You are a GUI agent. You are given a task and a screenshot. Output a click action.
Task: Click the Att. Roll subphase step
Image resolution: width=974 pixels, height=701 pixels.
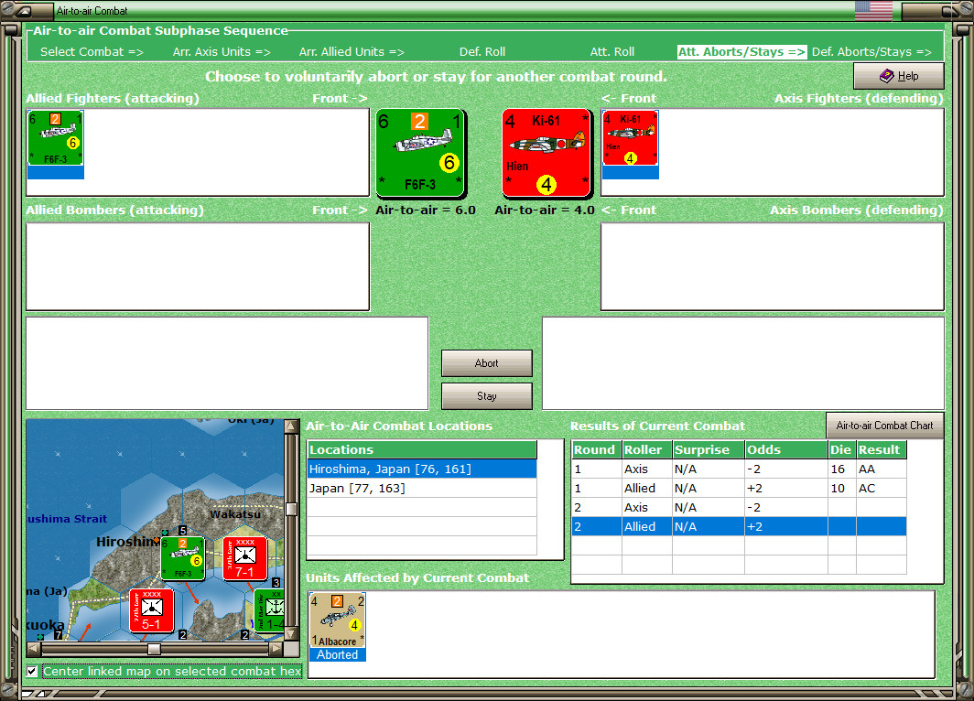tap(611, 52)
